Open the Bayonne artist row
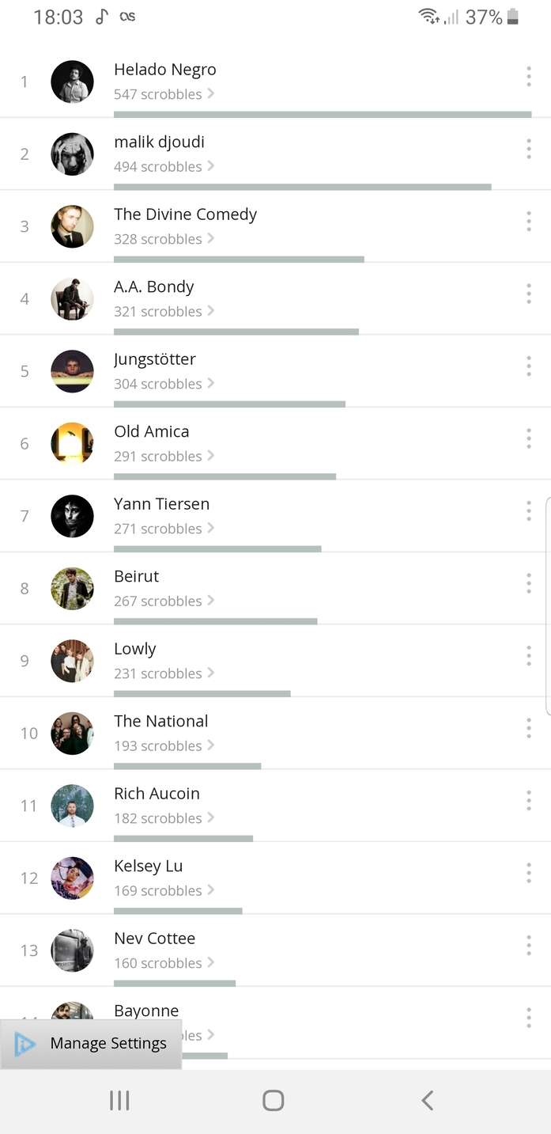551x1134 pixels. [275, 1022]
